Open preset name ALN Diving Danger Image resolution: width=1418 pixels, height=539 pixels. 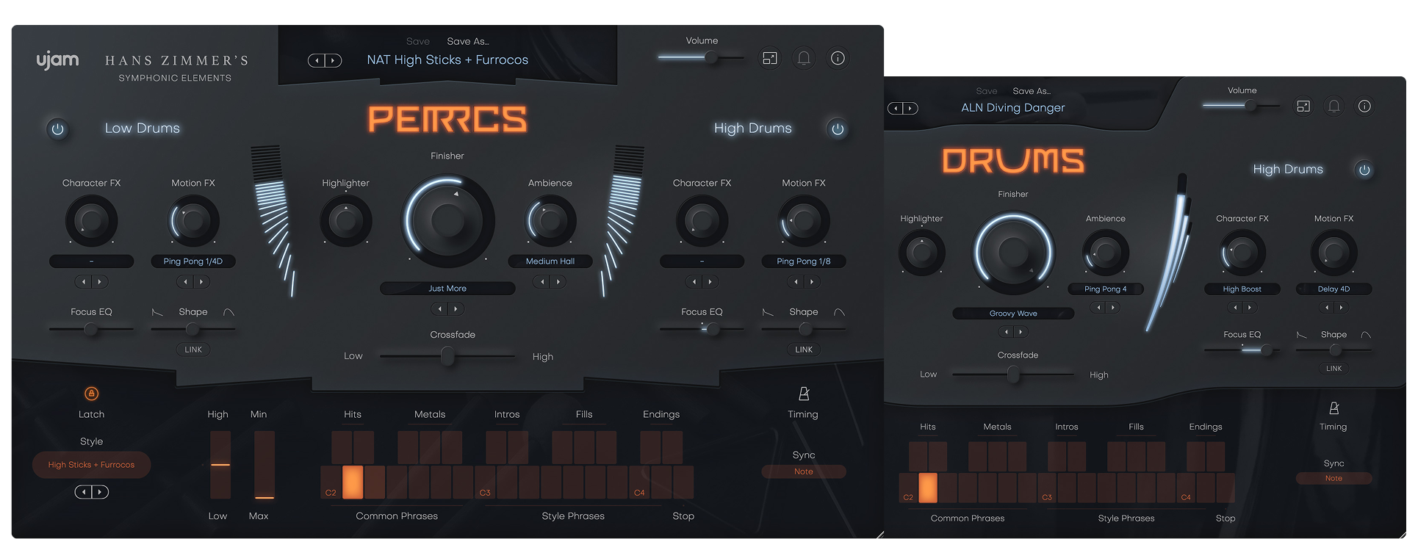pos(1013,107)
